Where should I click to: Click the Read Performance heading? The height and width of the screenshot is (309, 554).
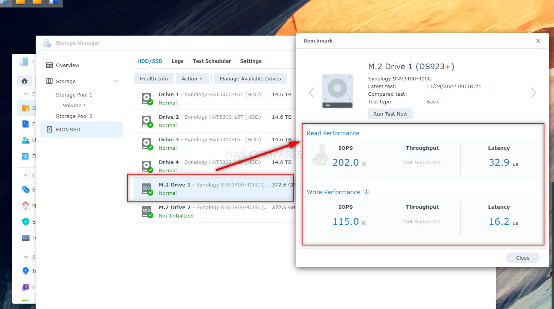click(333, 133)
